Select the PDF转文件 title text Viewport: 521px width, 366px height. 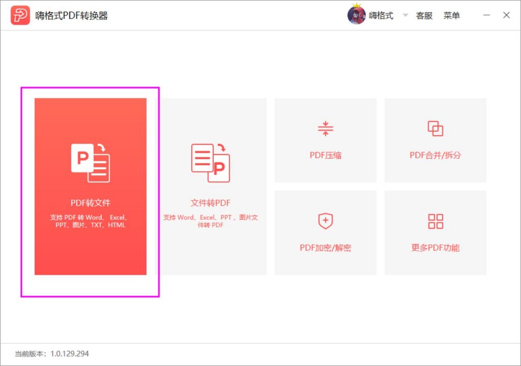[x=91, y=203]
